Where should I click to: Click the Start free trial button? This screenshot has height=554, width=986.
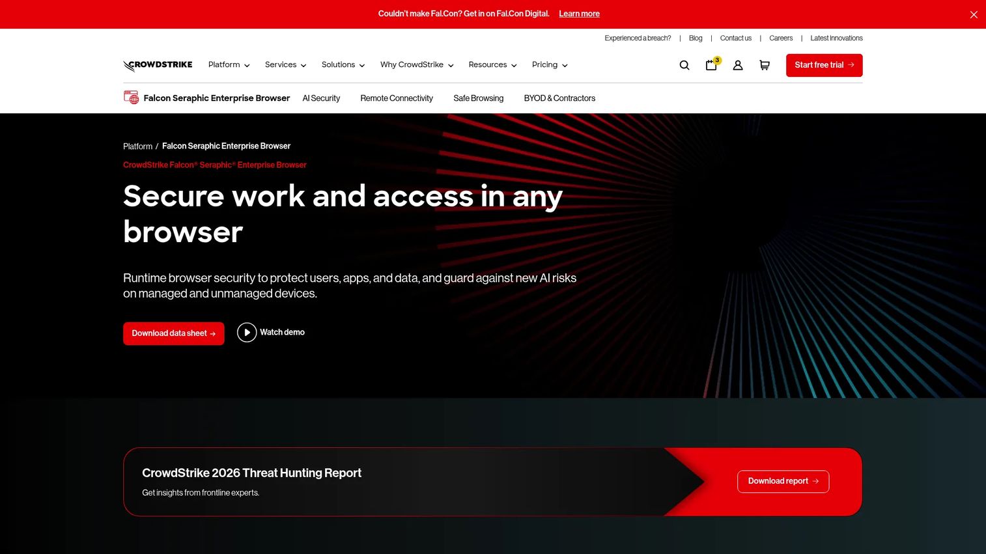pos(824,65)
